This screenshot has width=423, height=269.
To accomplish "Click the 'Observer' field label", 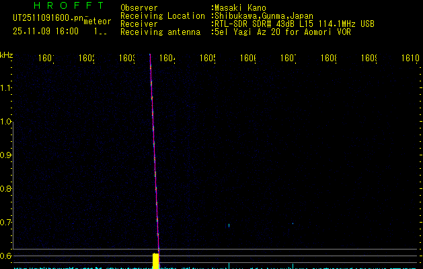I will pos(139,7).
